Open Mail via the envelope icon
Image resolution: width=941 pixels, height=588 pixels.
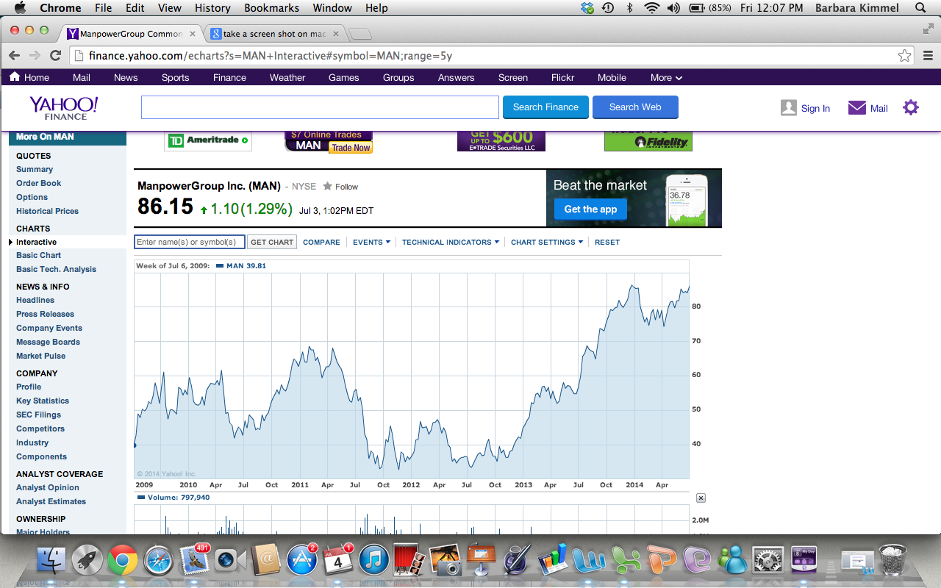[857, 107]
